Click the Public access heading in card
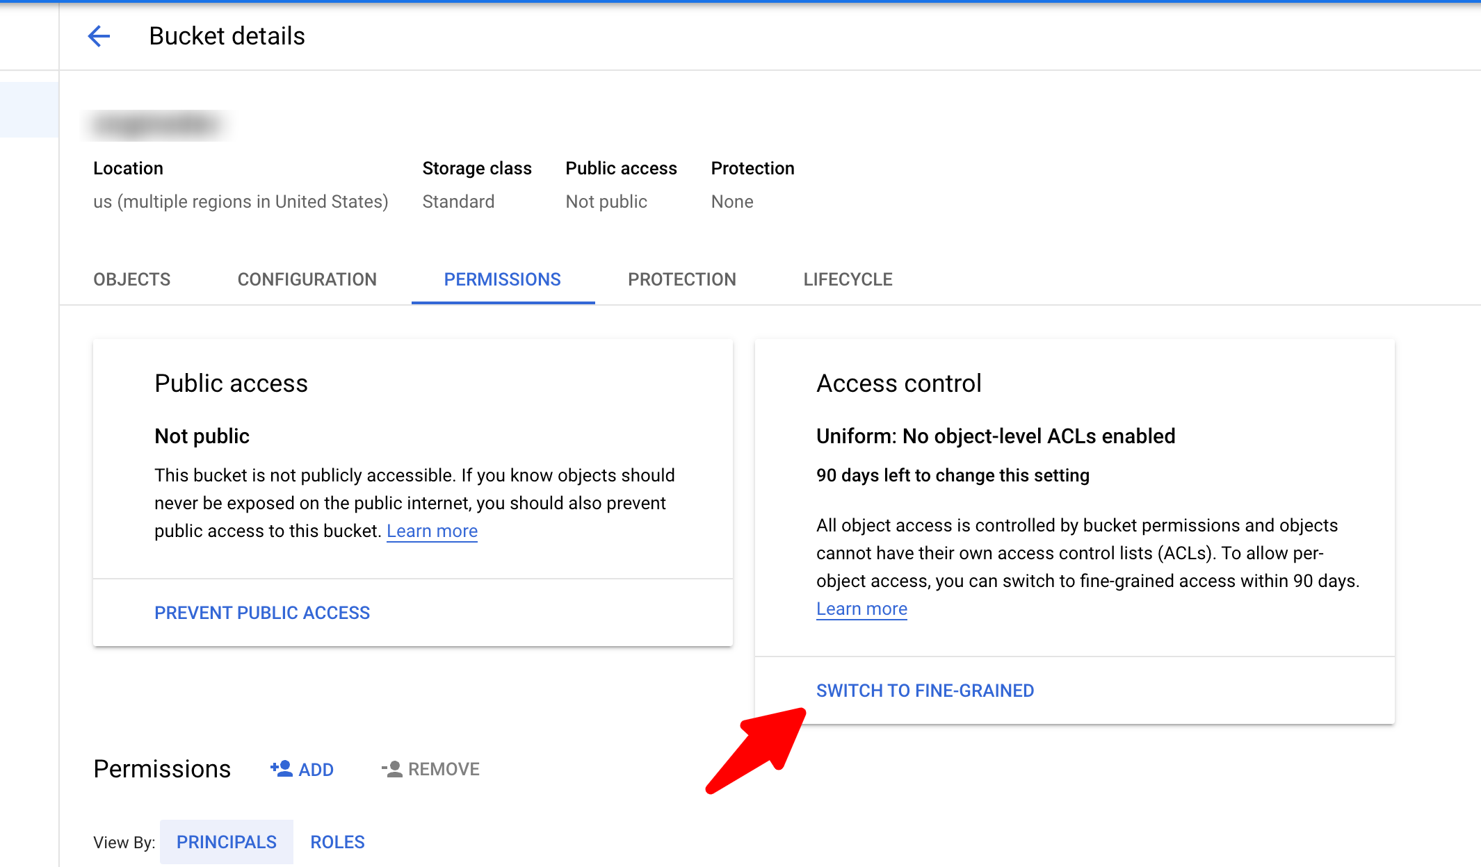 pyautogui.click(x=231, y=383)
